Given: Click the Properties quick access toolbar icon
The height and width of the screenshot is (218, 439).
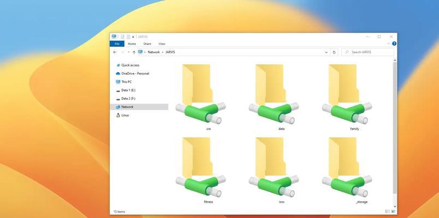Looking at the screenshot, I should pos(122,37).
